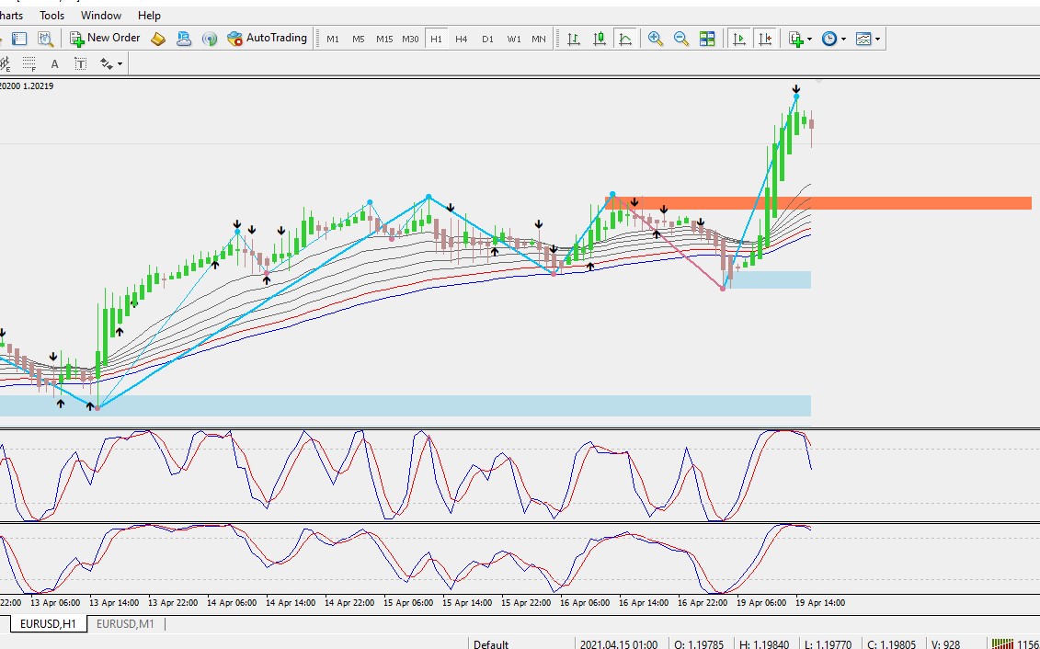This screenshot has height=649, width=1040.
Task: Open the periods clock dropdown
Action: click(x=834, y=40)
